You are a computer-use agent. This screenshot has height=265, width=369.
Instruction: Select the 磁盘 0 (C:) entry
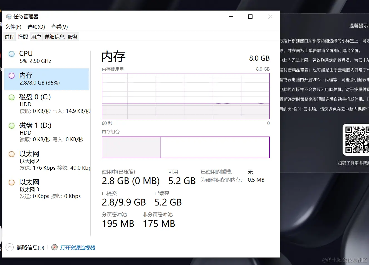click(47, 104)
